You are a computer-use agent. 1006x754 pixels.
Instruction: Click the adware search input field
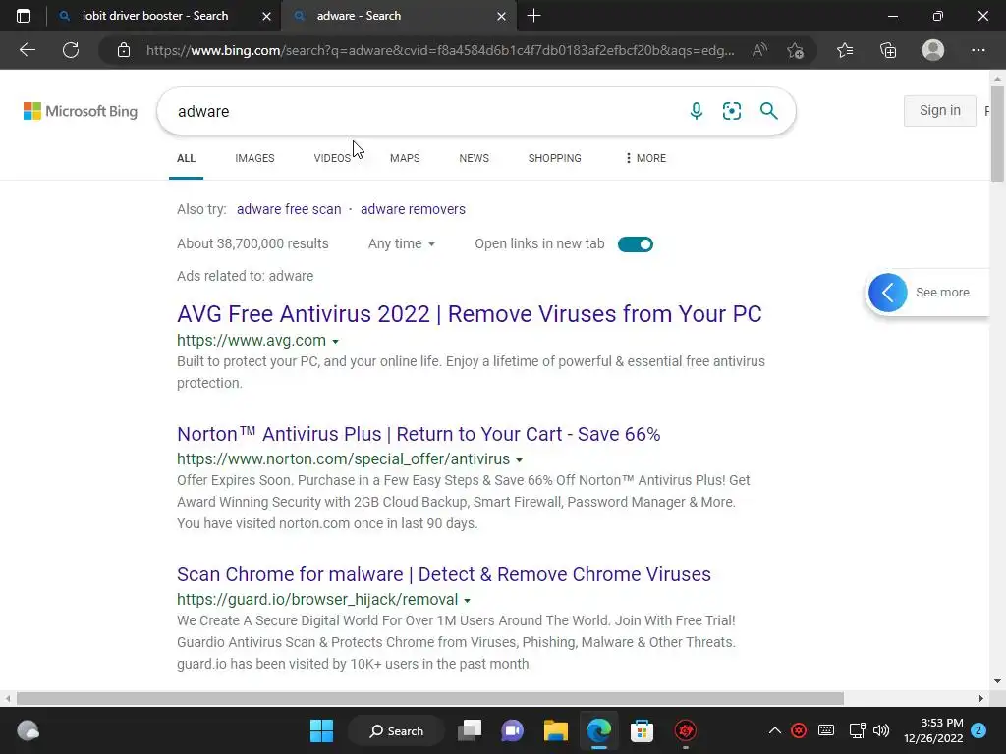point(423,111)
